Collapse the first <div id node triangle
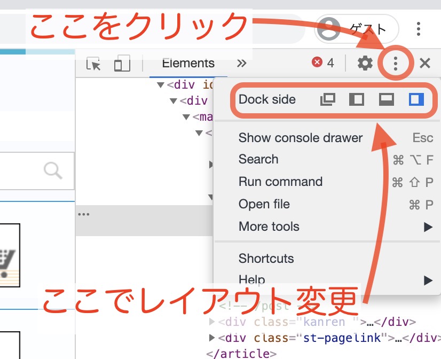441x359 pixels. pyautogui.click(x=161, y=85)
